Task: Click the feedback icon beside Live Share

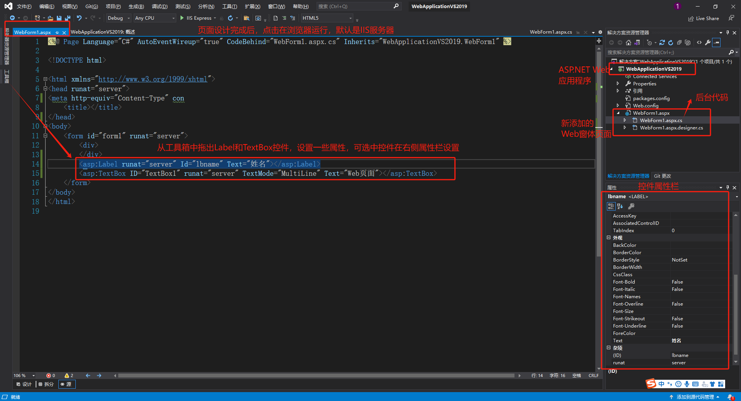Action: coord(731,18)
